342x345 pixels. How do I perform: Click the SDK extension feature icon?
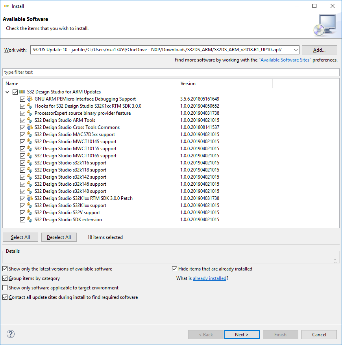point(30,220)
